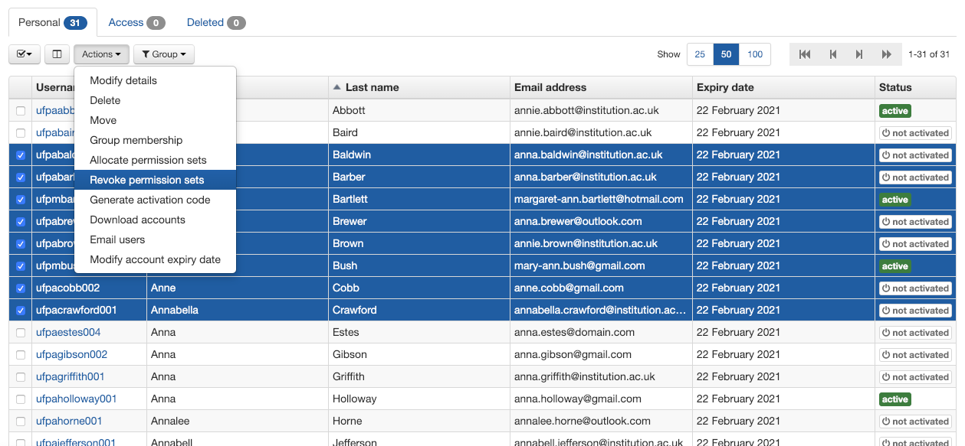The height and width of the screenshot is (446, 965).
Task: Select the checkbox next to ufpaabb001
Action: click(20, 110)
